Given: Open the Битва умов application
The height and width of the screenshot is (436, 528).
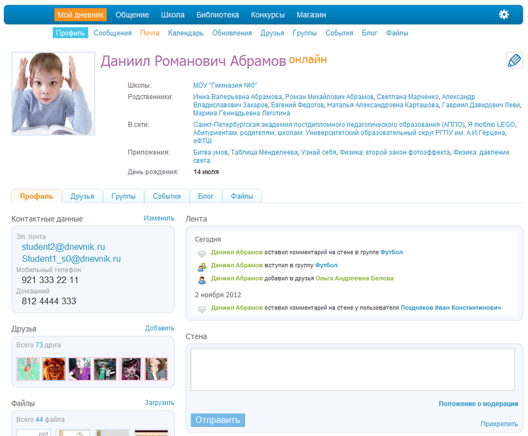Looking at the screenshot, I should click(211, 152).
